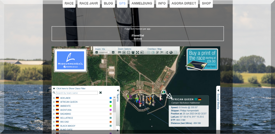The width and height of the screenshot is (275, 134).
Task: Open the iPhone/iPad app link
Action: tap(138, 35)
